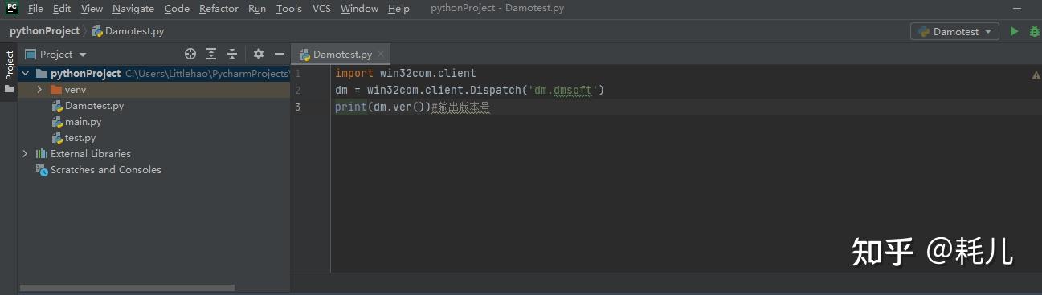This screenshot has height=295, width=1042.
Task: Expand External Libraries node
Action: click(x=25, y=153)
